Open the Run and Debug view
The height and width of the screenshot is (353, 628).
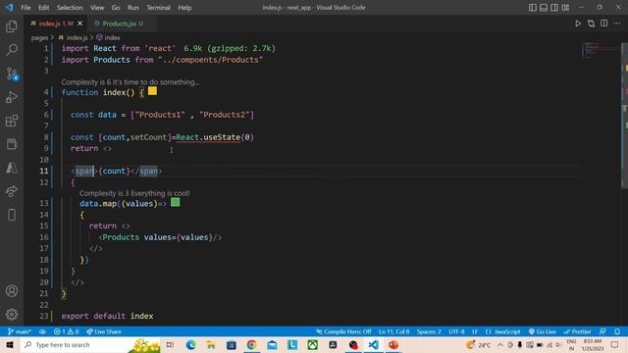(x=12, y=97)
